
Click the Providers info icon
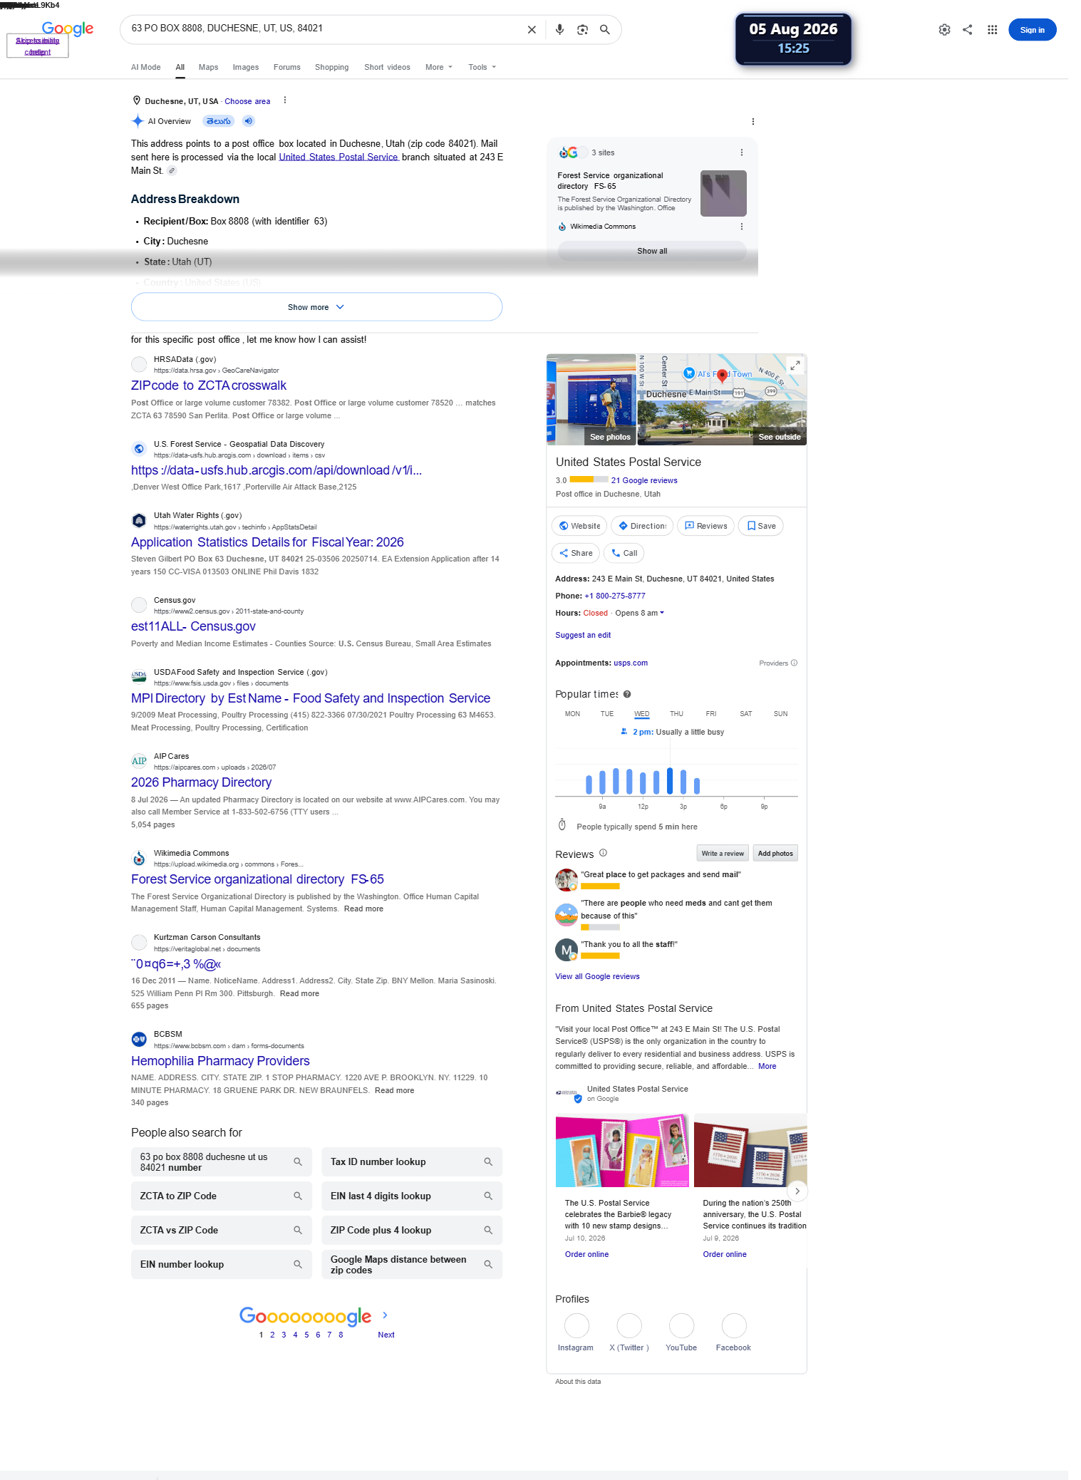pyautogui.click(x=794, y=663)
